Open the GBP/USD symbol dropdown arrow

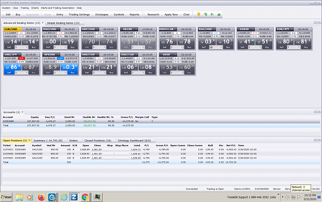click(x=97, y=29)
